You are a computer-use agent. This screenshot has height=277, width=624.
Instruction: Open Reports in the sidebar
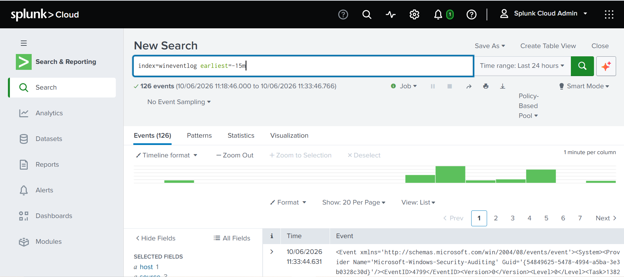click(62, 164)
